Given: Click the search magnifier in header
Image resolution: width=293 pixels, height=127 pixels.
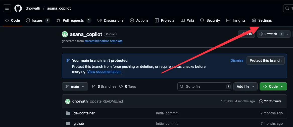Looking at the screenshot, I should tap(287, 8).
